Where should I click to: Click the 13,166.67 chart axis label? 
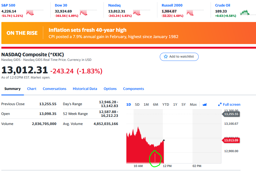click(x=231, y=124)
